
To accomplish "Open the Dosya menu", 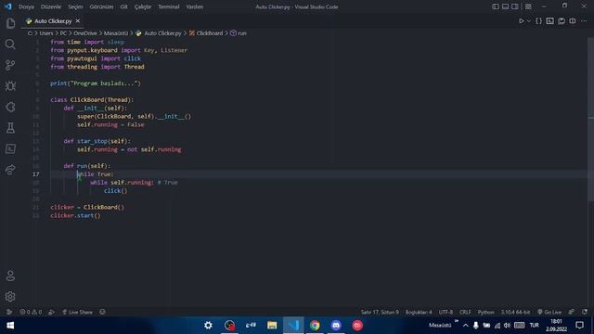I will (26, 6).
